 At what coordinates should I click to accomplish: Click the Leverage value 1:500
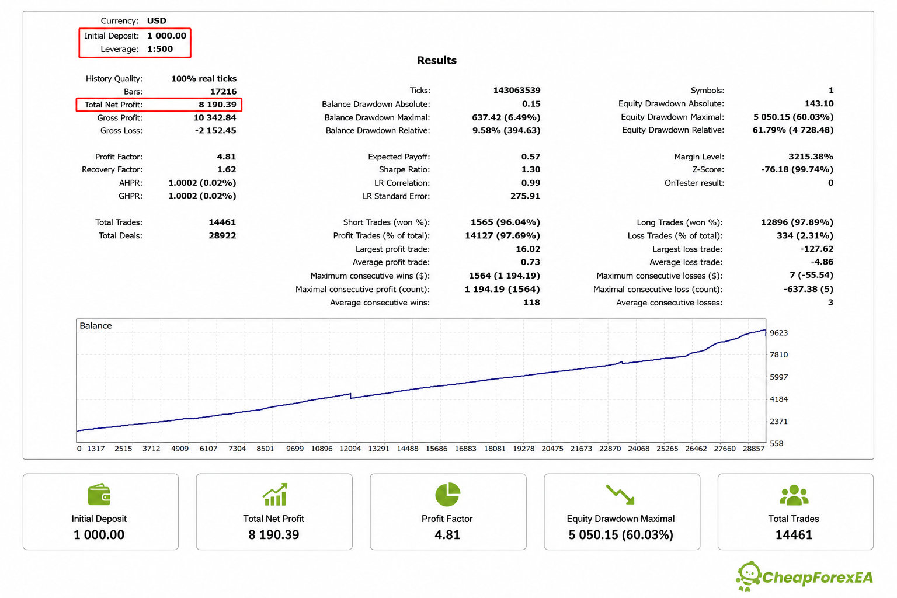[160, 49]
